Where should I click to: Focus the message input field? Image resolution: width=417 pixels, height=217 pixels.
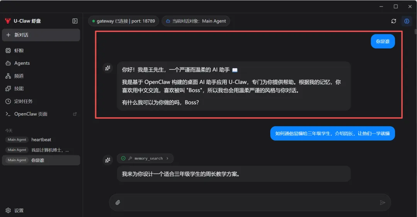(x=250, y=203)
